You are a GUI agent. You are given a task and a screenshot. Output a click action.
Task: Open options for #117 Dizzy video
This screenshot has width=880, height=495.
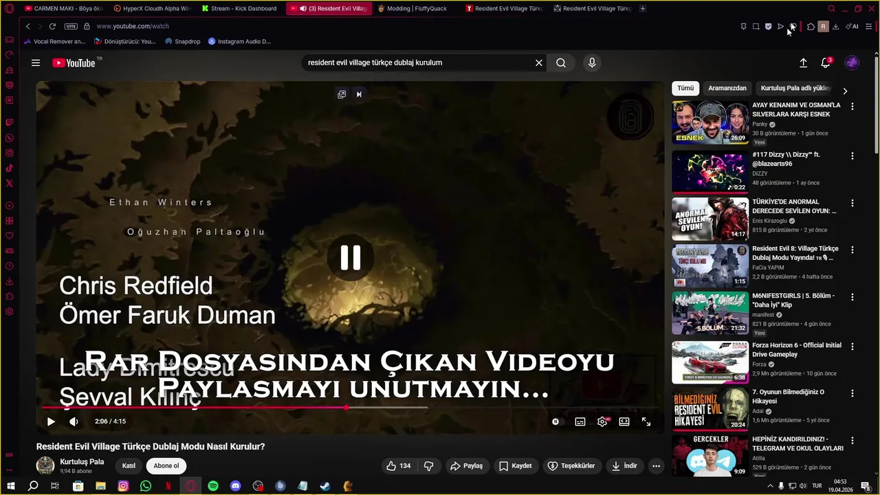click(852, 156)
